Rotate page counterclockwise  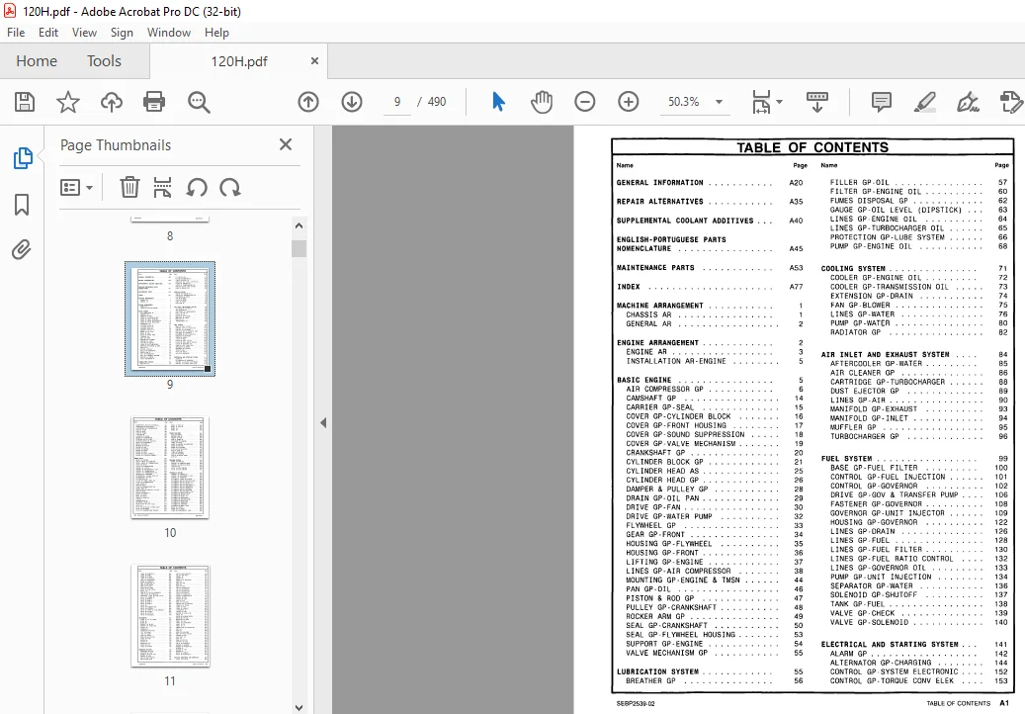coord(196,188)
